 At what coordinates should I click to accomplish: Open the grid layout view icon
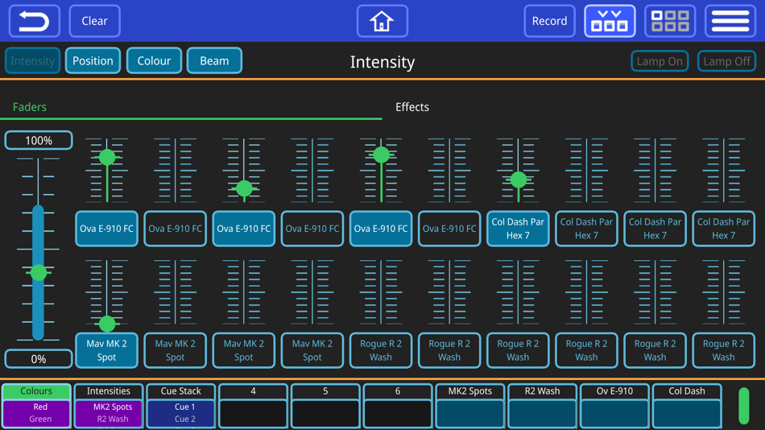670,21
